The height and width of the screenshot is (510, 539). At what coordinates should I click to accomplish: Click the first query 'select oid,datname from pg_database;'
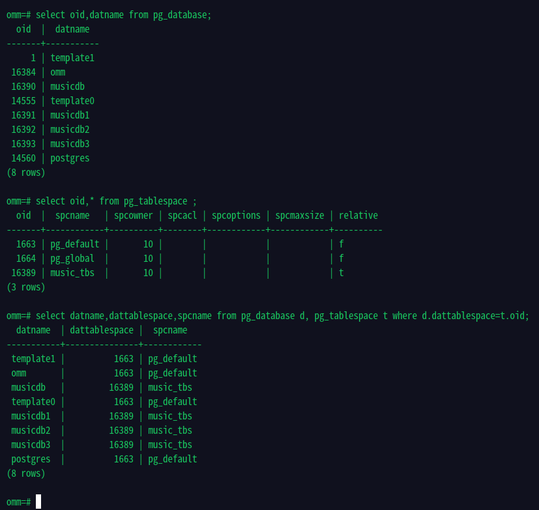coord(123,15)
